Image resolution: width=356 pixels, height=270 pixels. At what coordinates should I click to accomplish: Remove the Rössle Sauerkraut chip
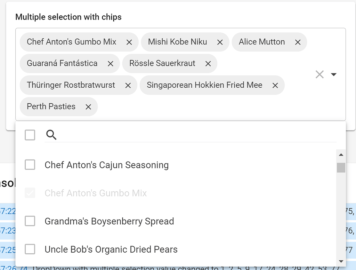(208, 64)
